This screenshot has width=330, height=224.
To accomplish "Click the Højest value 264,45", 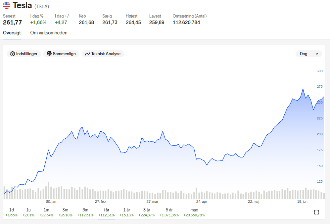I will tap(133, 22).
